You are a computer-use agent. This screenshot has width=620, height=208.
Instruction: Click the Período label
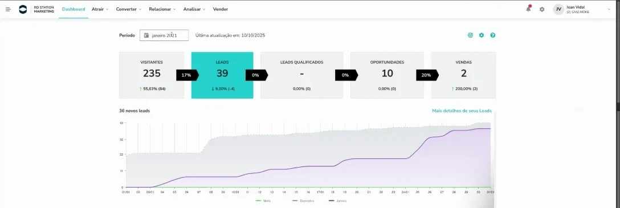(127, 35)
